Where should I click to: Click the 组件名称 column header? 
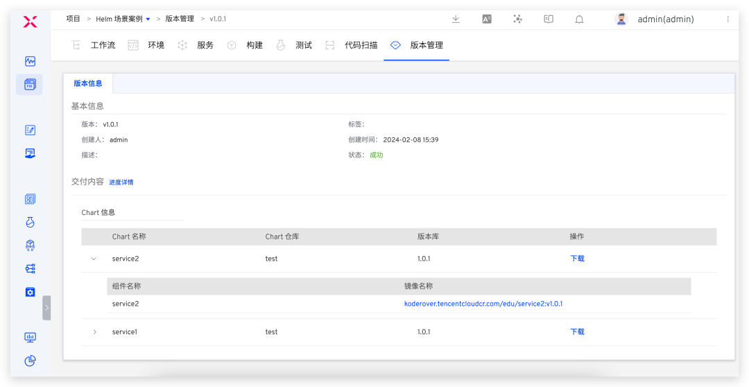[x=127, y=286]
